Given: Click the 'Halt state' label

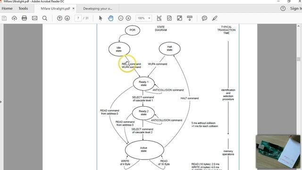Looking at the screenshot, I should [x=169, y=48].
